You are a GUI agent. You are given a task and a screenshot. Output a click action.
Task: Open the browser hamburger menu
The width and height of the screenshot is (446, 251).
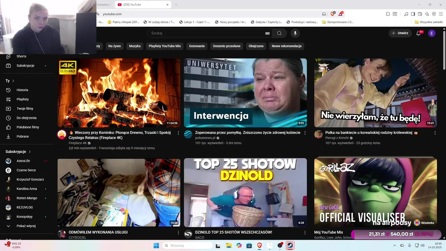pos(441,14)
